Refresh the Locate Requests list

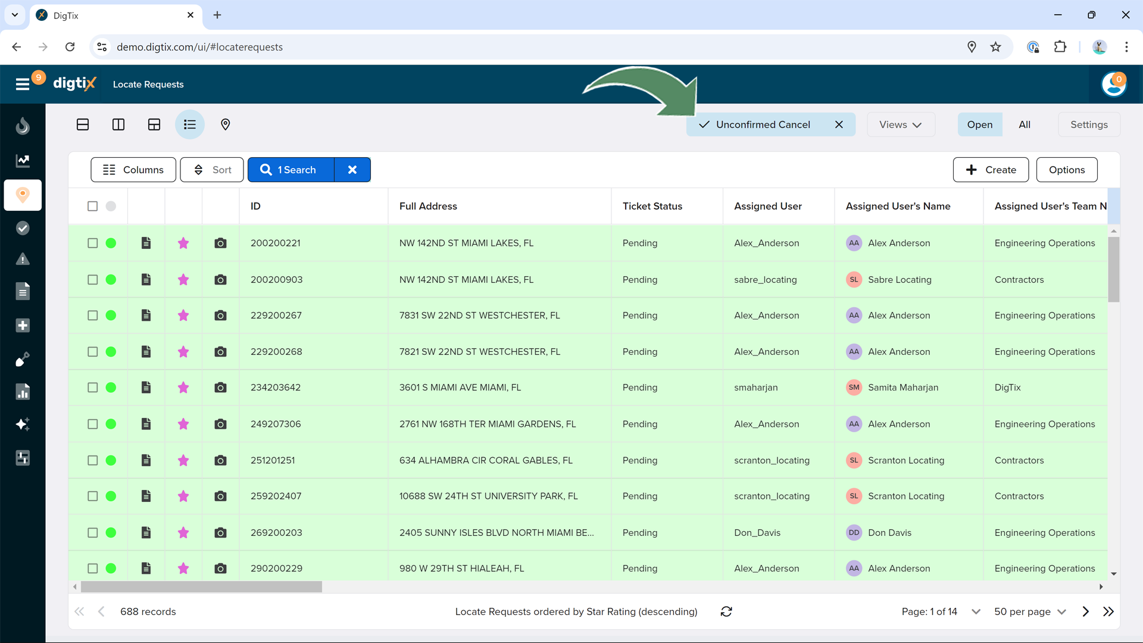[x=726, y=611]
